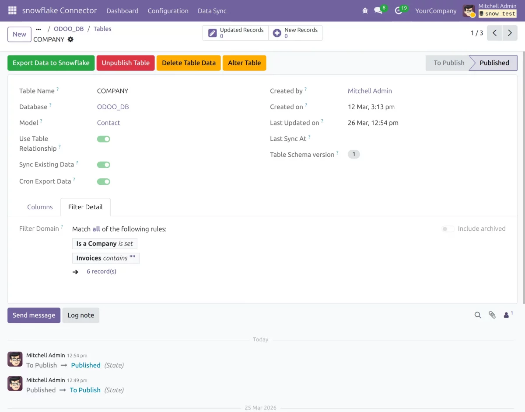
Task: Click Export Data to Snowflake button
Action: click(51, 63)
